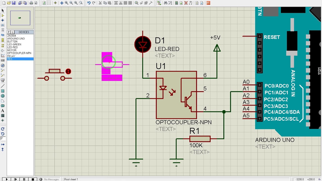Select RELAY in the devices list
Screen dimensions: 322x181
pos(11,56)
